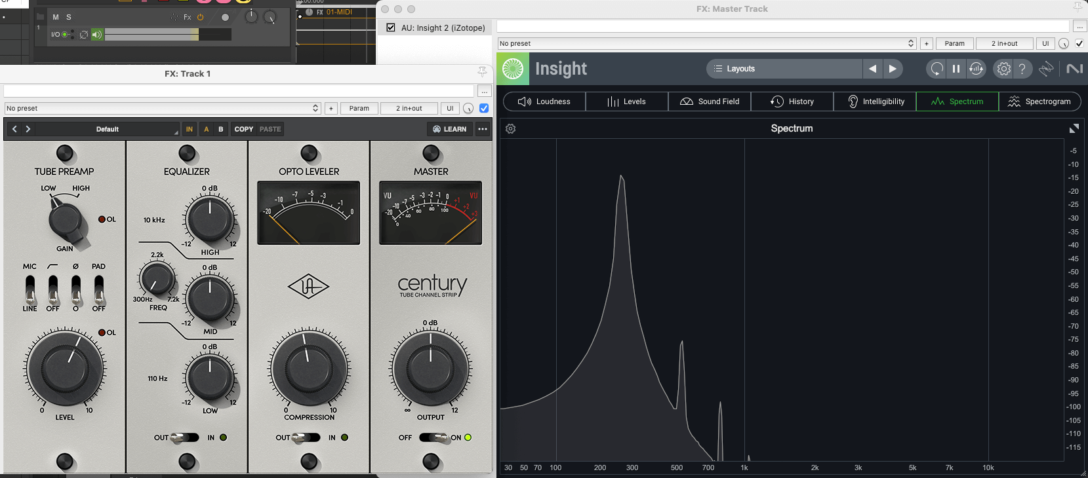The image size is (1088, 478).
Task: Toggle the AU: Insight 2 bypass checkbox
Action: [x=391, y=28]
